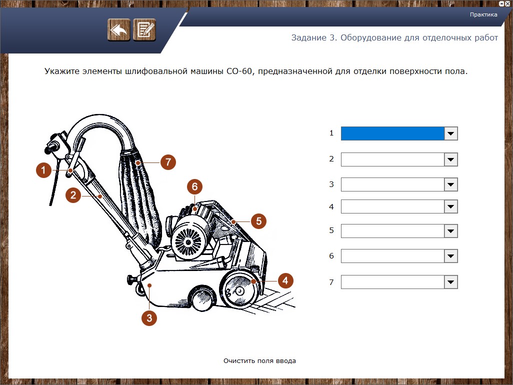
Task: Select marker number 3 near machine base
Action: coord(149,318)
